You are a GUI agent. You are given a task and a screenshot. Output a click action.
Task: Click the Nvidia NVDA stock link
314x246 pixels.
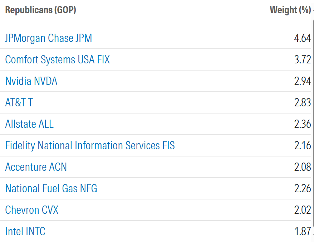pos(31,81)
